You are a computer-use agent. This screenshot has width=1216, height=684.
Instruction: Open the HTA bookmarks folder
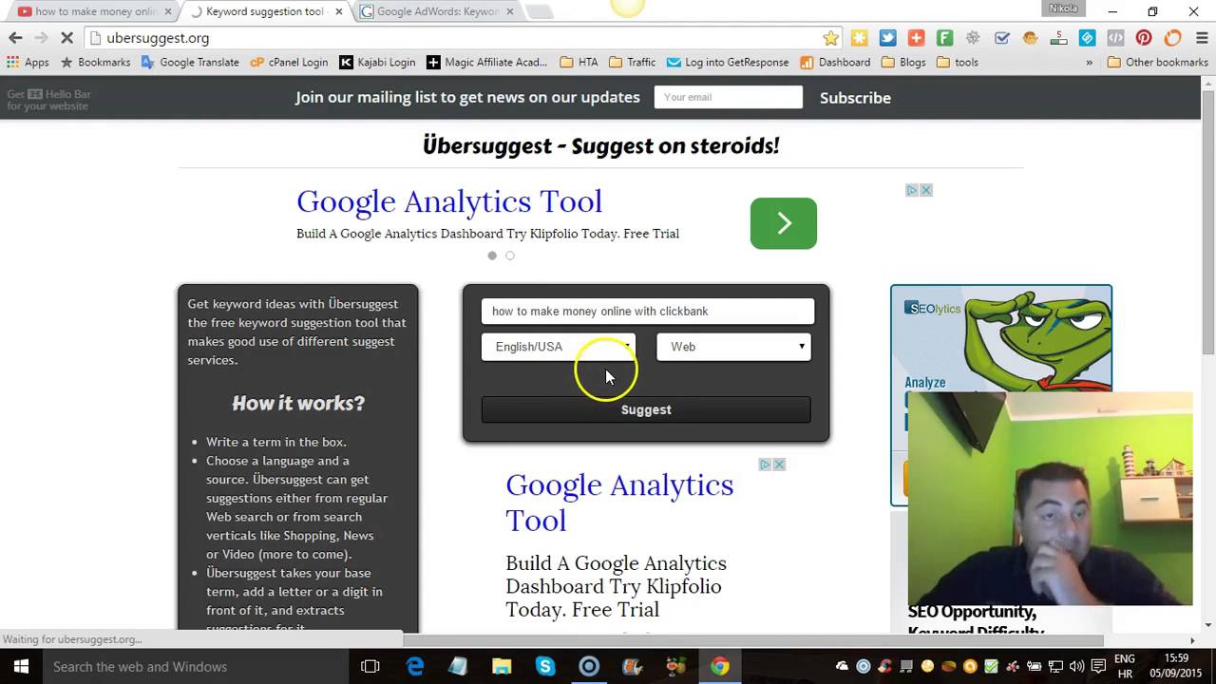coord(579,62)
